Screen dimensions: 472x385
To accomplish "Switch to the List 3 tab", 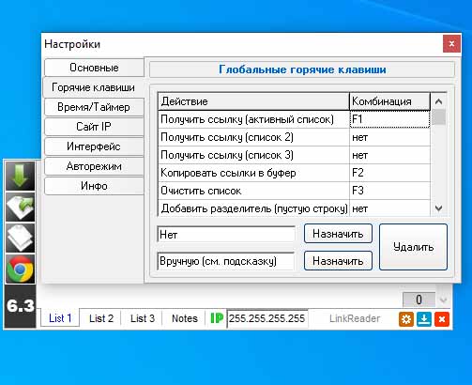I will click(x=143, y=318).
